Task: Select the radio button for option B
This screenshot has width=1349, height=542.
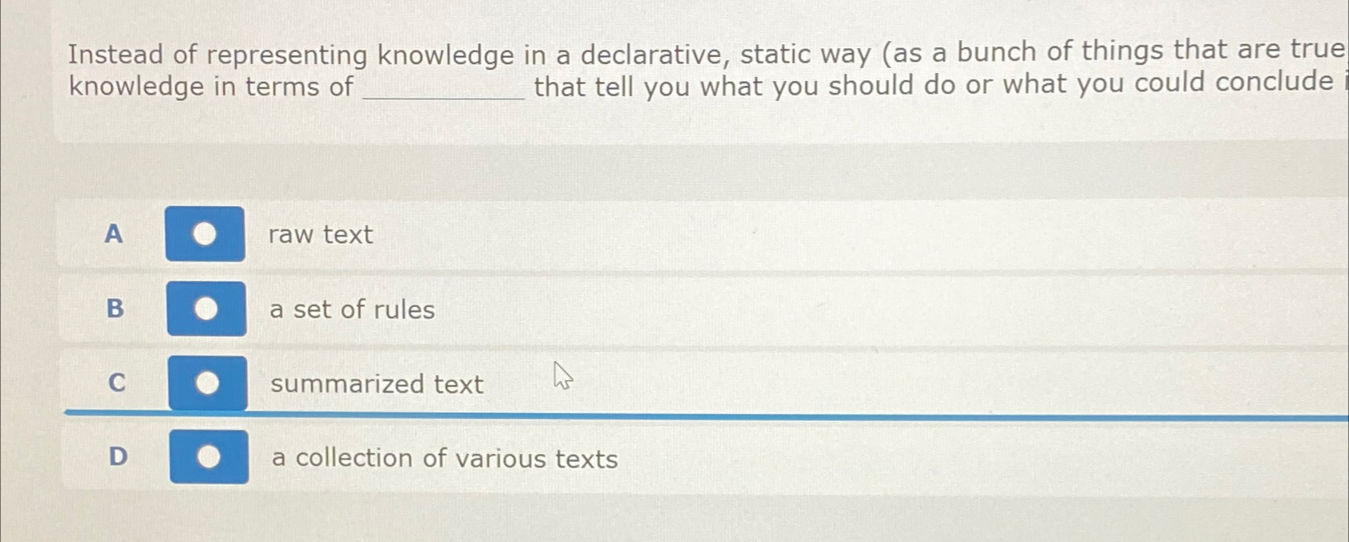Action: click(x=207, y=309)
